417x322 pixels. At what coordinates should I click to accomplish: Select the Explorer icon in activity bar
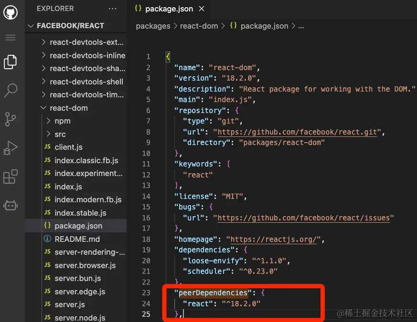11,62
